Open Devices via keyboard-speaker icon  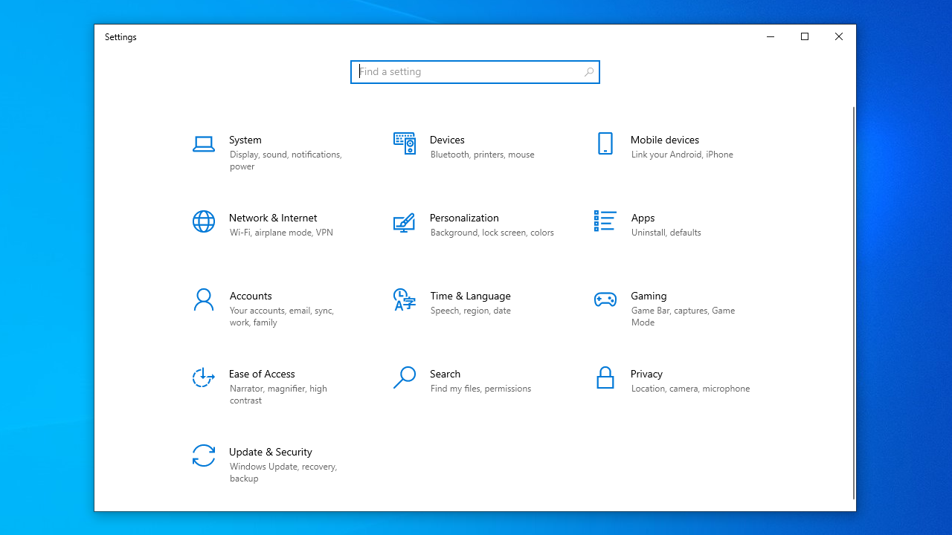point(404,143)
